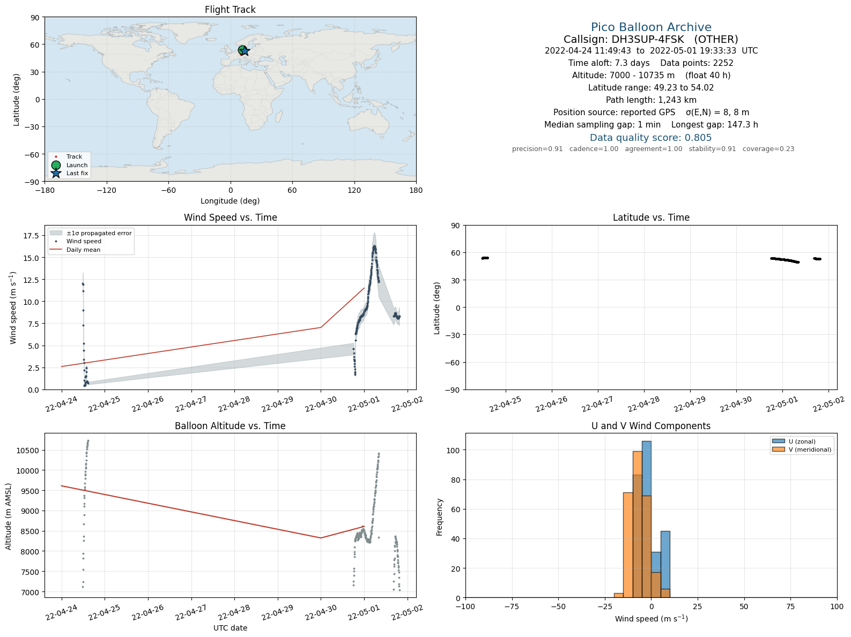
Task: Select the red Daily mean legend line sample
Action: tap(56, 250)
